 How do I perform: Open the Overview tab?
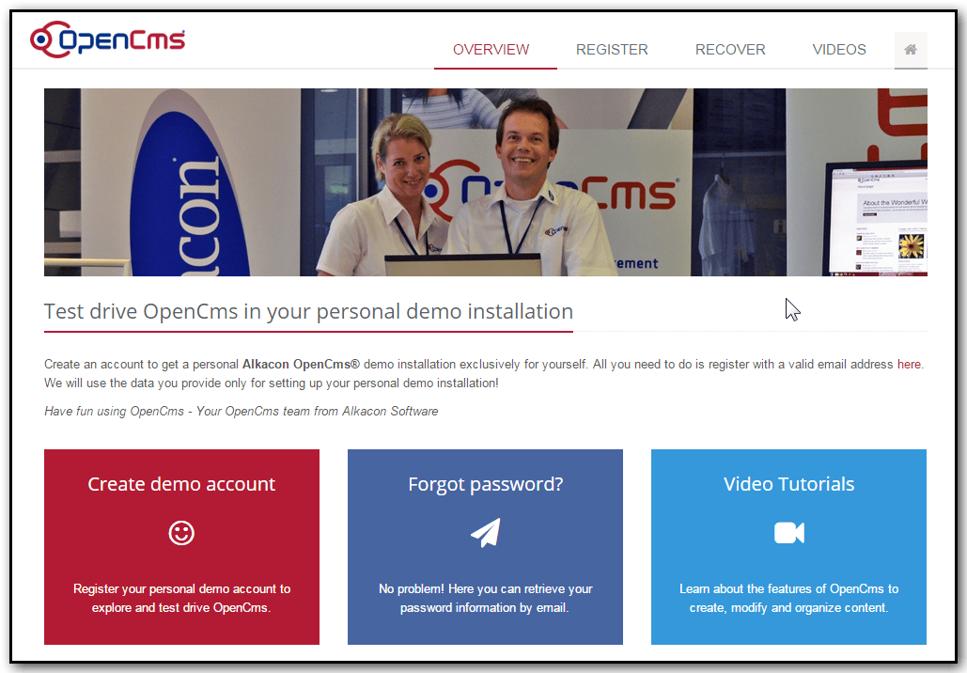(491, 50)
